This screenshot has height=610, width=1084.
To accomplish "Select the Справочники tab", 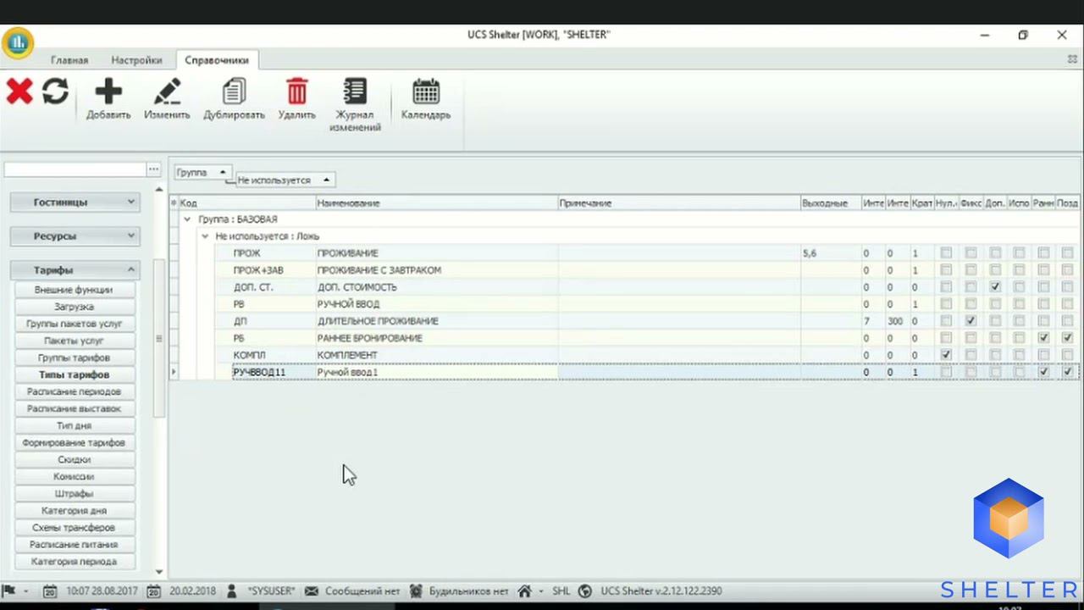I will coord(217,60).
